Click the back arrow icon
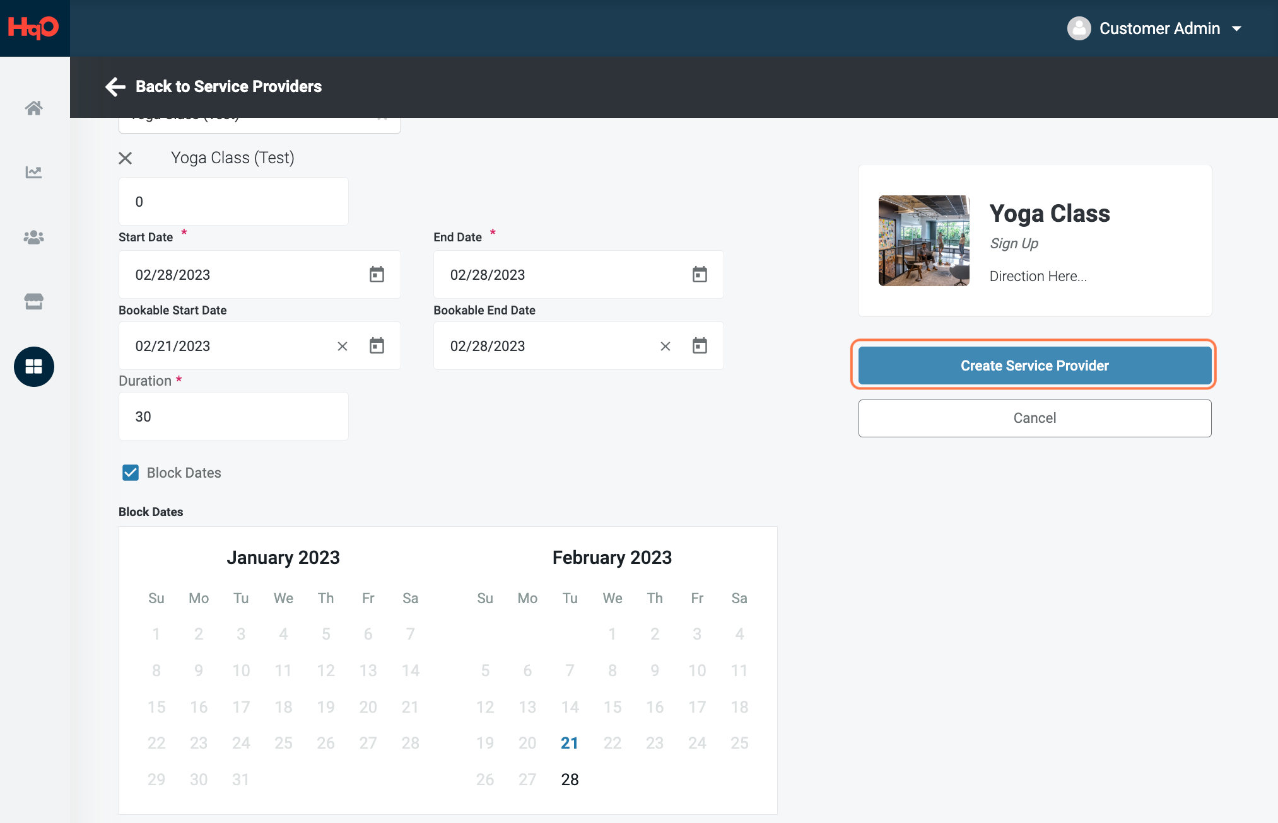 pyautogui.click(x=115, y=86)
